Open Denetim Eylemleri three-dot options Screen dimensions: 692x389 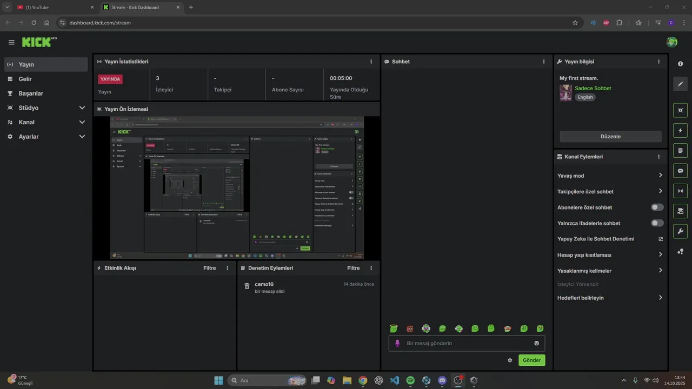(x=371, y=268)
